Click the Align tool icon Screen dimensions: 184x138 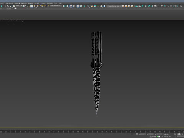click(x=67, y=6)
